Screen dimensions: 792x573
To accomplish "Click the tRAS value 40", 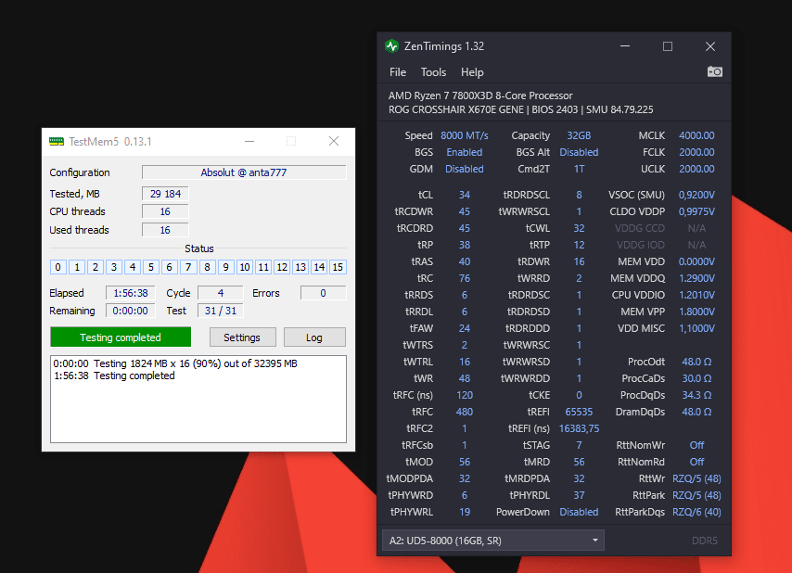I will (x=465, y=261).
